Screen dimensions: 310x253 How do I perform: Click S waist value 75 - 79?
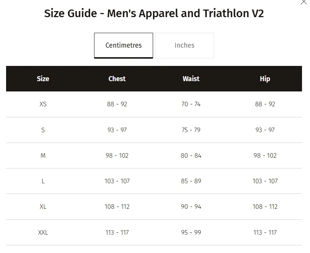(x=191, y=130)
